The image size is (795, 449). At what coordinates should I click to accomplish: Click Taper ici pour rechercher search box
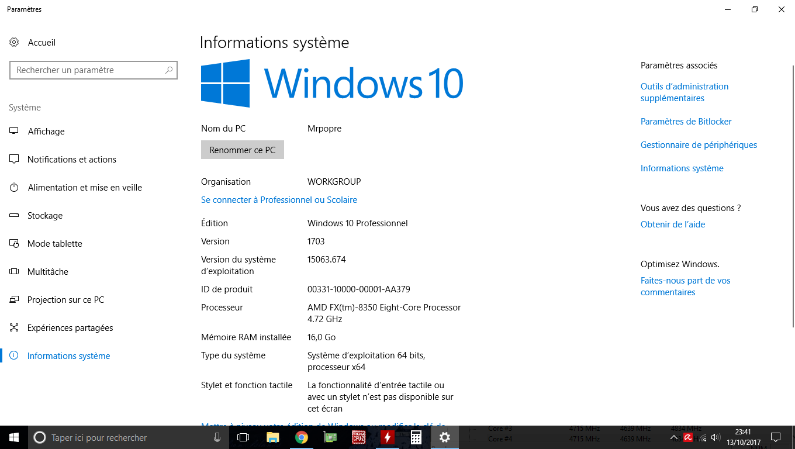pyautogui.click(x=129, y=437)
